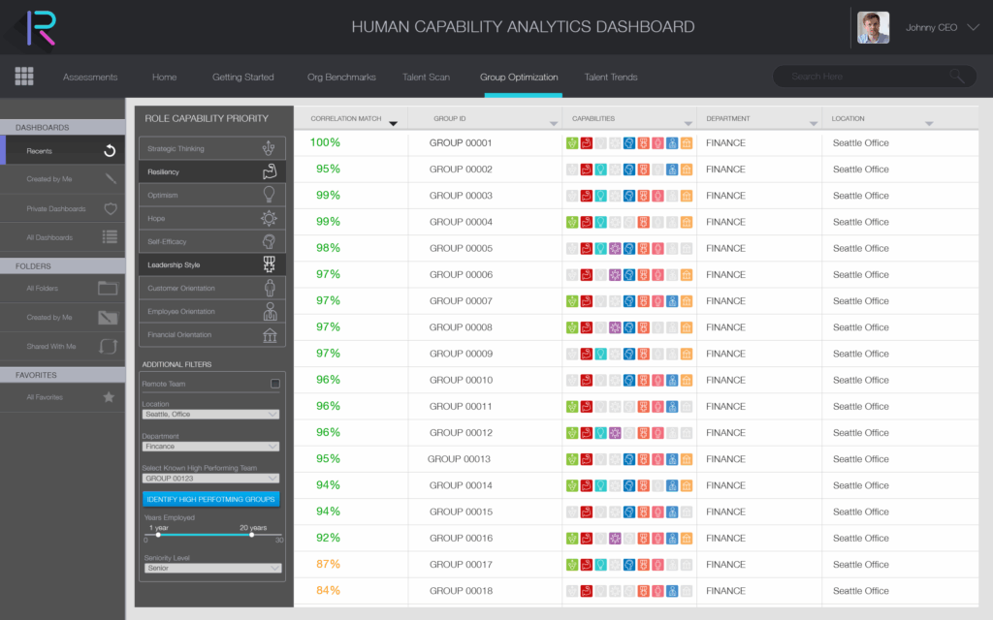Click the Recents refresh icon in sidebar

coord(110,150)
